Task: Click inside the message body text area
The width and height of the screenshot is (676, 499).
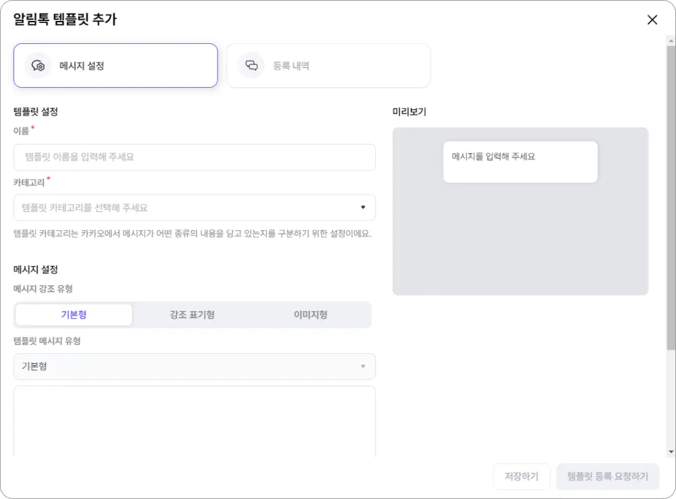Action: pos(195,422)
